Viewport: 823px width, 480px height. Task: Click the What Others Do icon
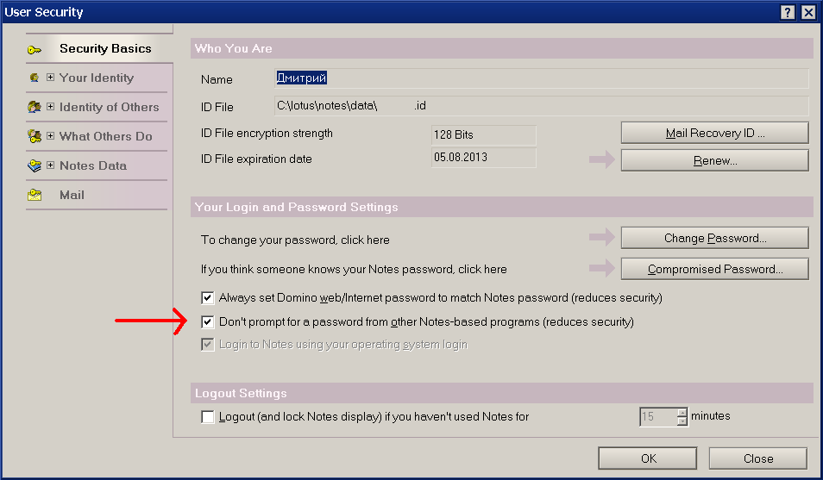tap(35, 136)
